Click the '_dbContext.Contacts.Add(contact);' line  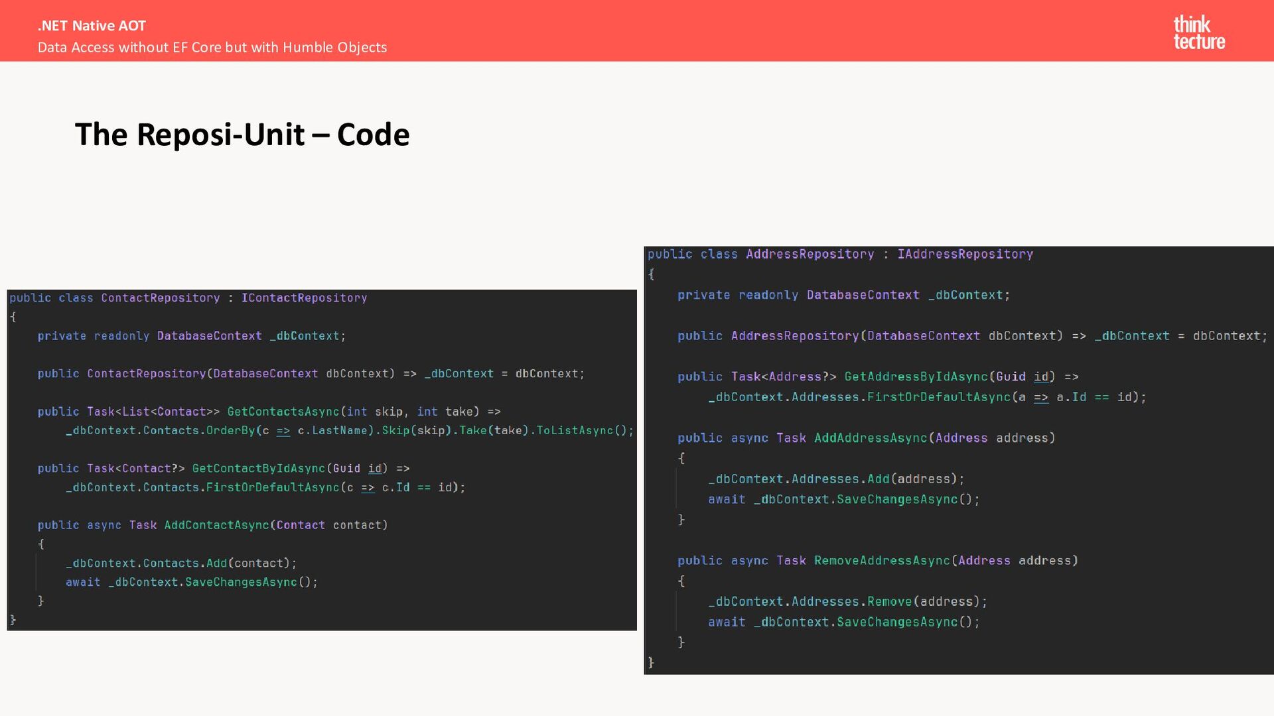[x=181, y=564]
